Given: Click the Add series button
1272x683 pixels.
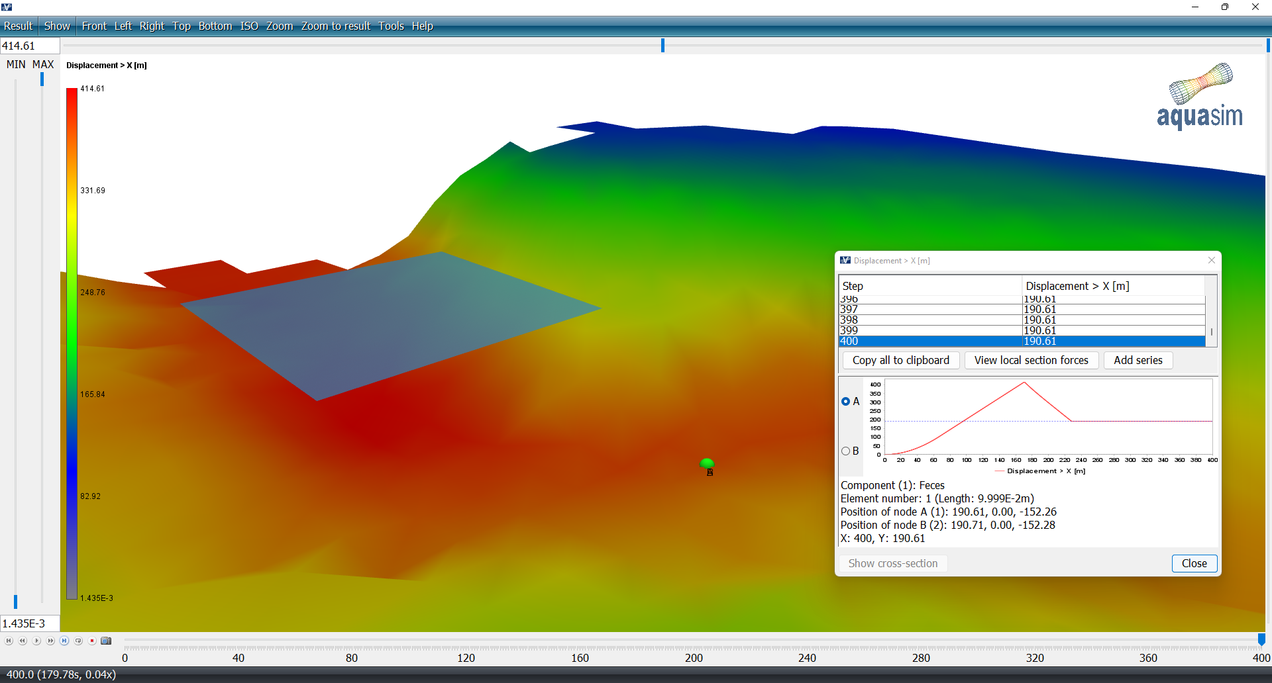Looking at the screenshot, I should tap(1138, 360).
